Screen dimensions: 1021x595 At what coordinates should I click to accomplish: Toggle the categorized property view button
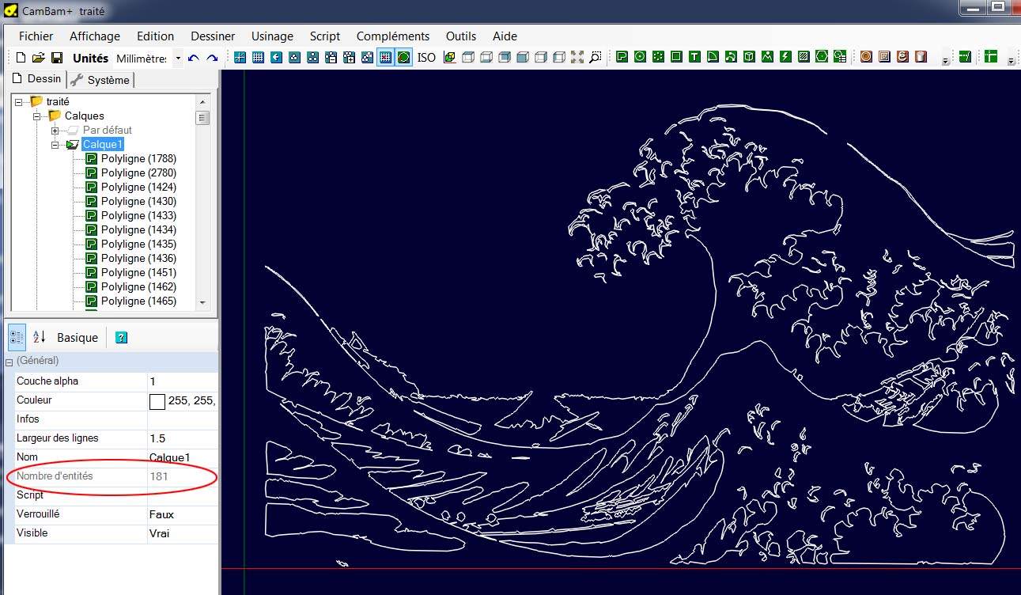click(x=17, y=337)
